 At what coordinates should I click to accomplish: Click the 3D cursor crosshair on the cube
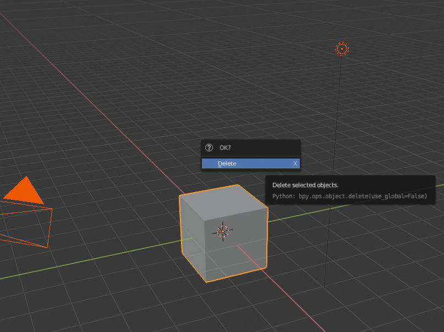(223, 231)
